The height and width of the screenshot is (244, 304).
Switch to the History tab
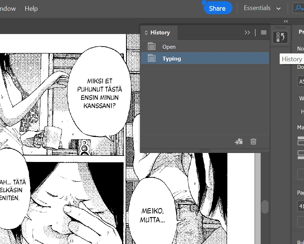160,32
